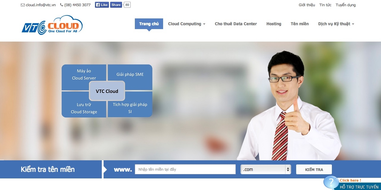
Task: Open the Tin tức link
Action: pyautogui.click(x=325, y=5)
